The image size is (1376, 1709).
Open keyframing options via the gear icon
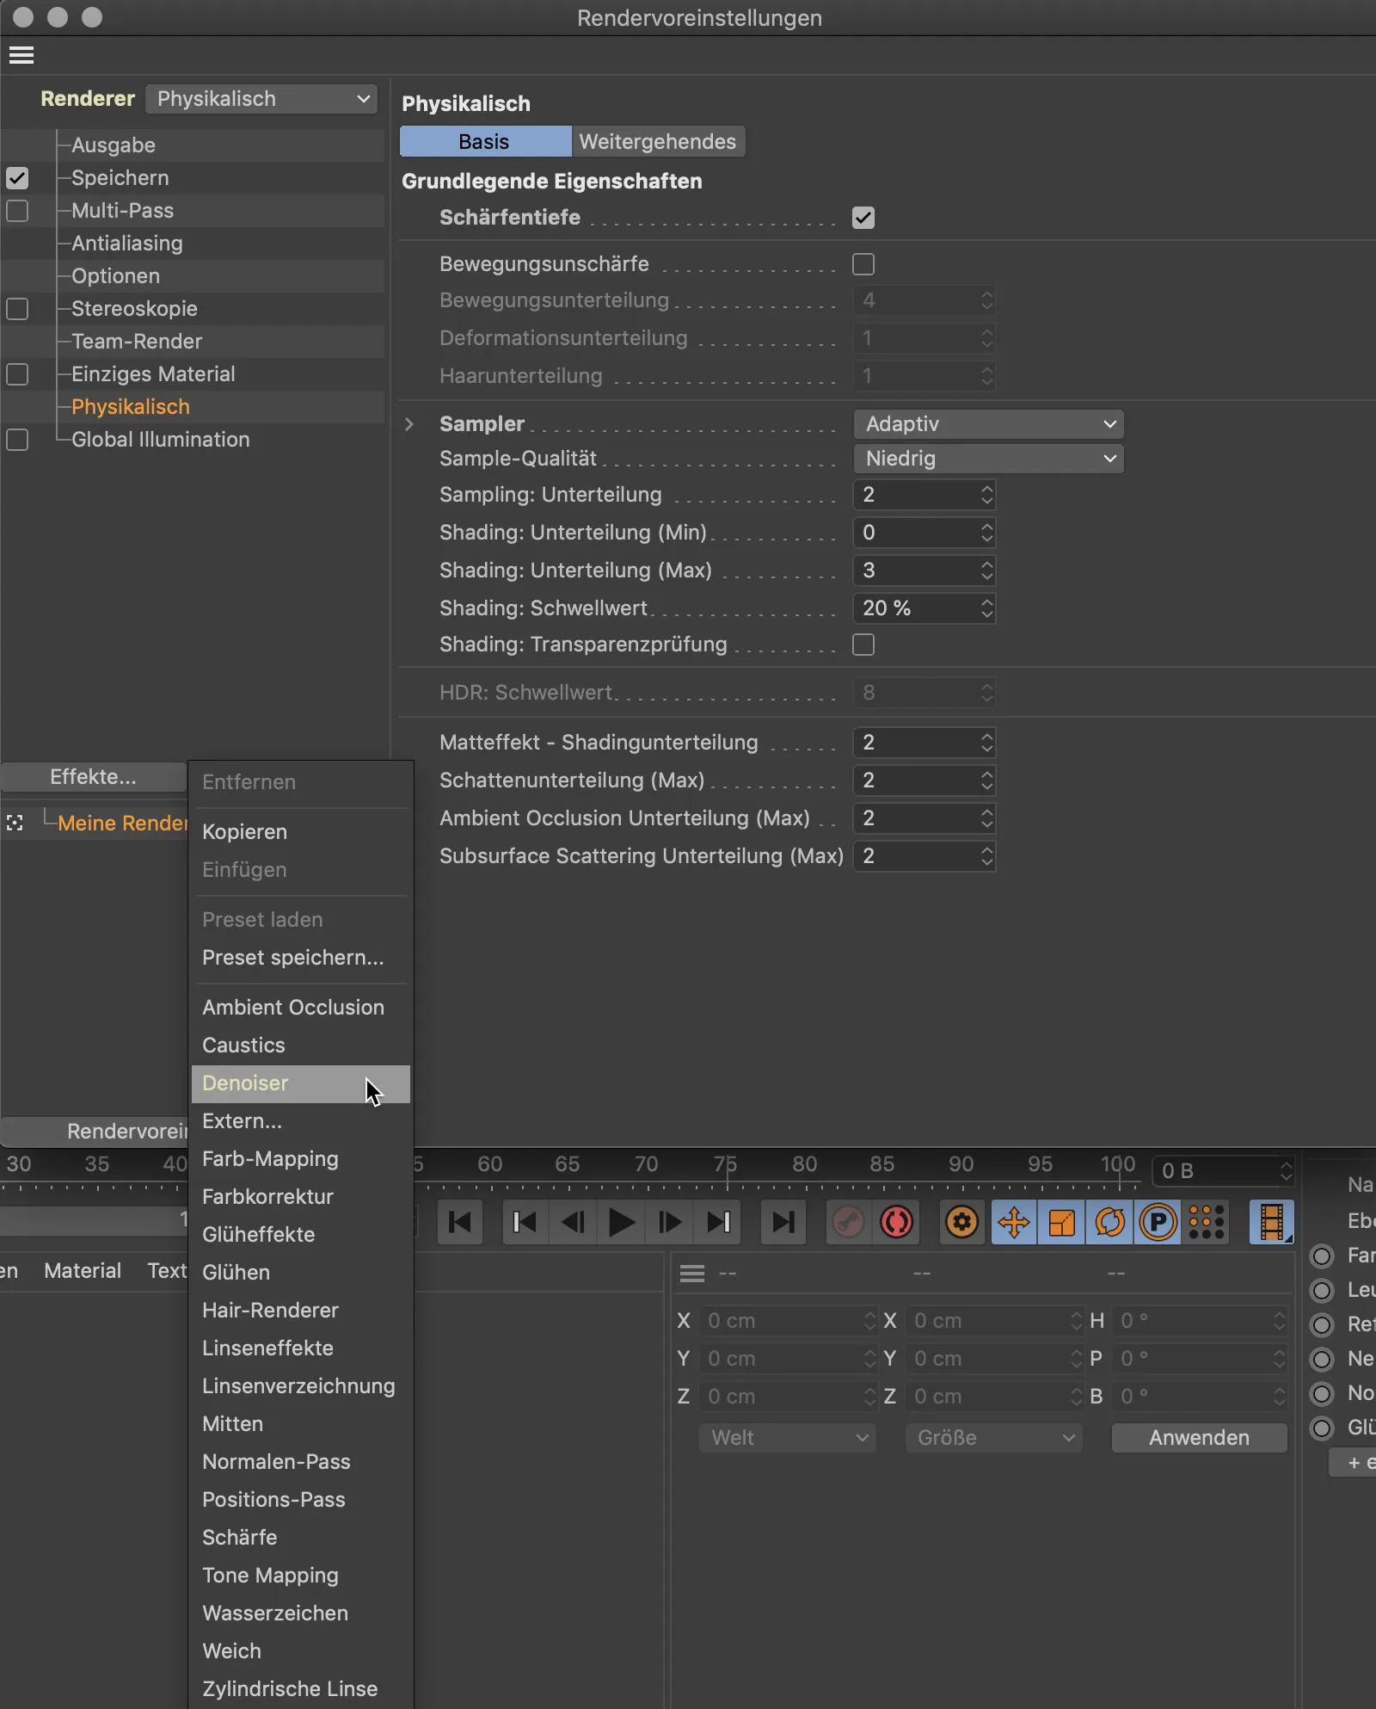[962, 1222]
